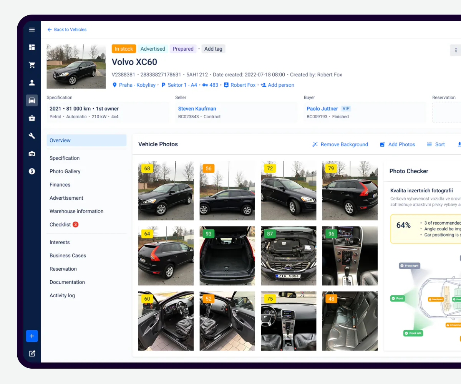Click the VIP badge next to Paolo Juttner

coord(346,109)
